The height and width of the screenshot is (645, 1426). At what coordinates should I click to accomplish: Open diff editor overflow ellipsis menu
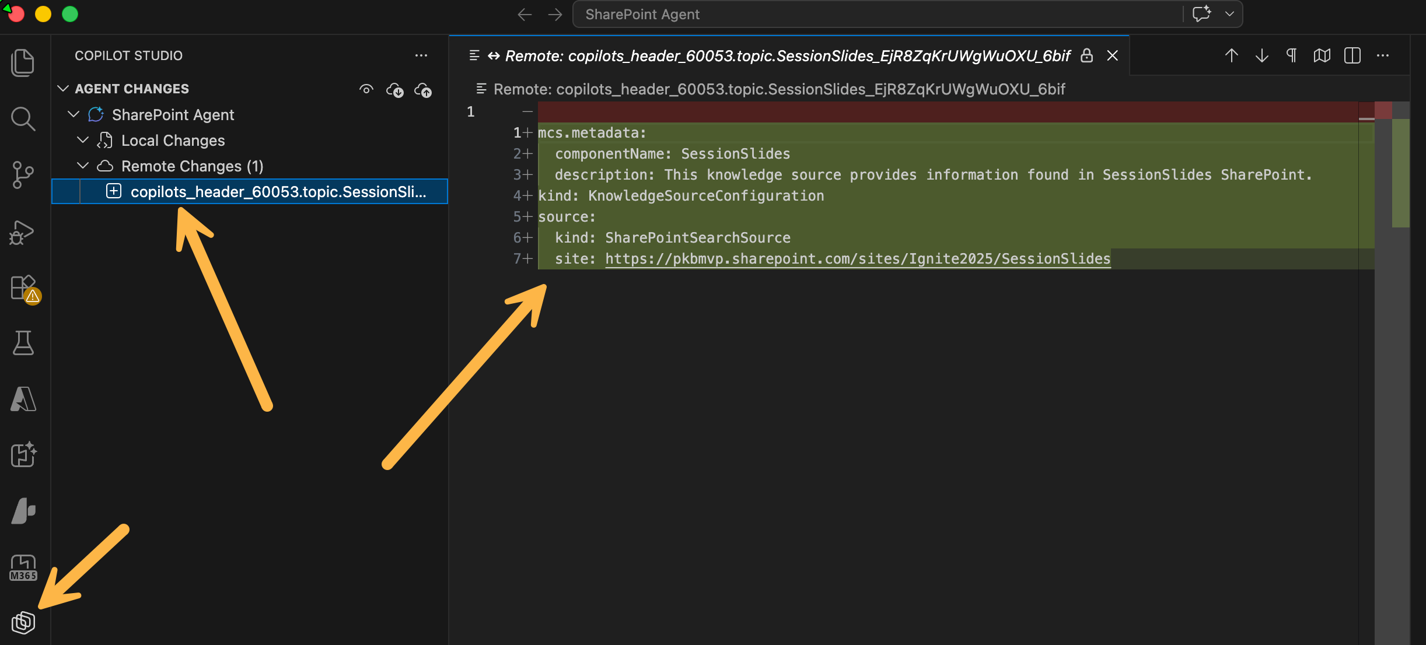pyautogui.click(x=1384, y=55)
